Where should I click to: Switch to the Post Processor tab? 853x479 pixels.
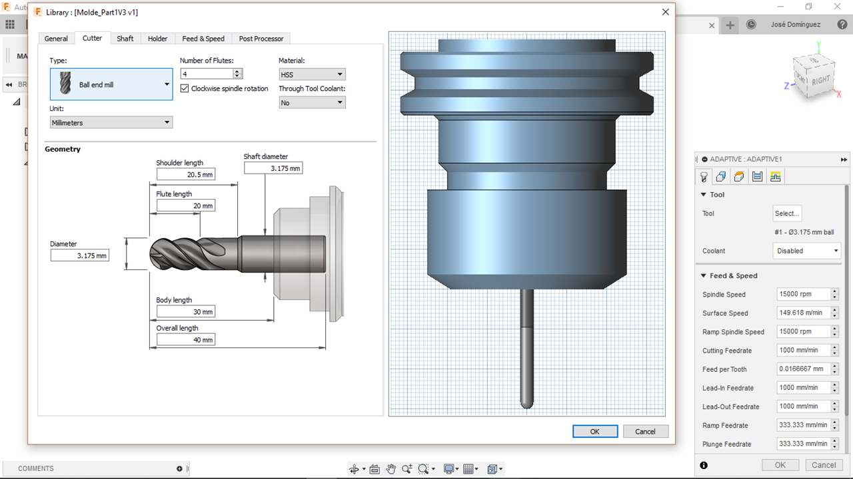click(261, 39)
